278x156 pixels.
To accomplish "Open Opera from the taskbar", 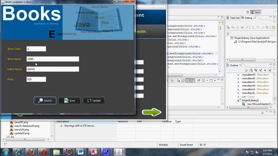I will 44,152.
